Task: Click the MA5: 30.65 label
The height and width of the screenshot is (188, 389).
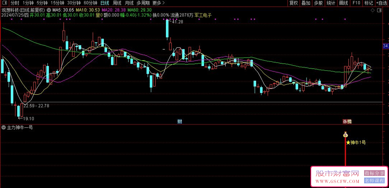Action: click(63, 10)
